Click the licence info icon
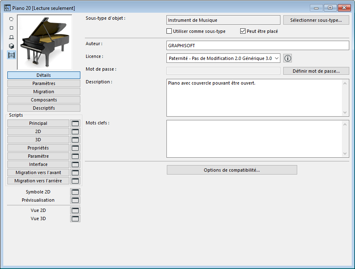Screen dimensions: 355x269 [287, 58]
